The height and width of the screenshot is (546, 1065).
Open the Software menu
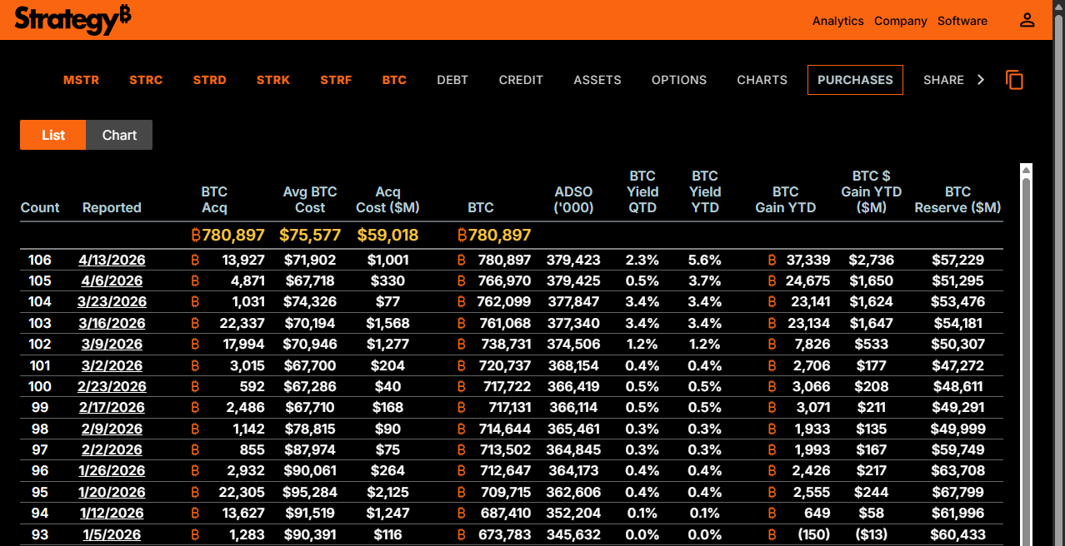[962, 21]
